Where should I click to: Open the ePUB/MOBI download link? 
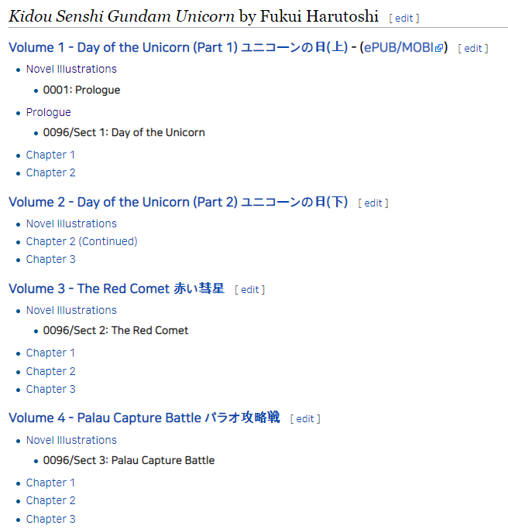403,47
